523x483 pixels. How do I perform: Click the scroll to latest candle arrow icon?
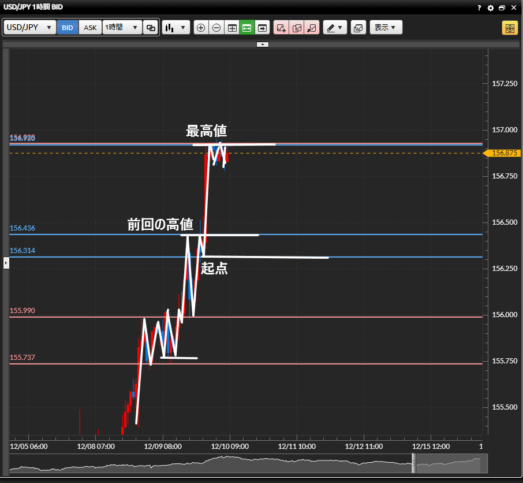pos(263,28)
